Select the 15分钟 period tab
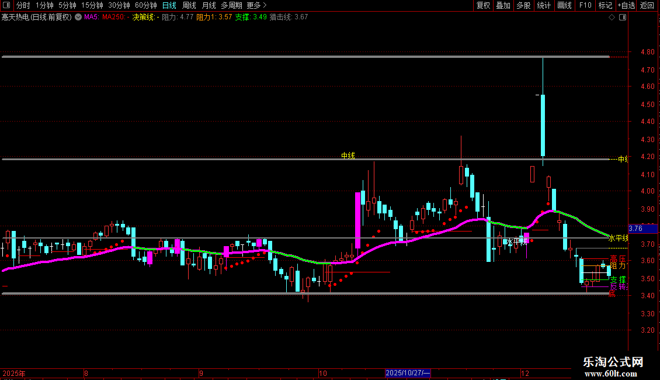 pos(92,5)
